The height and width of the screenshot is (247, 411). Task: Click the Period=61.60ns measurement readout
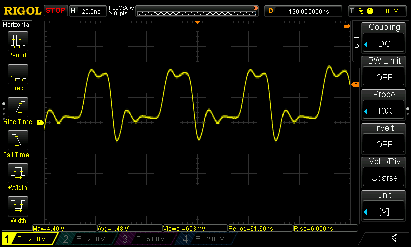click(x=260, y=228)
